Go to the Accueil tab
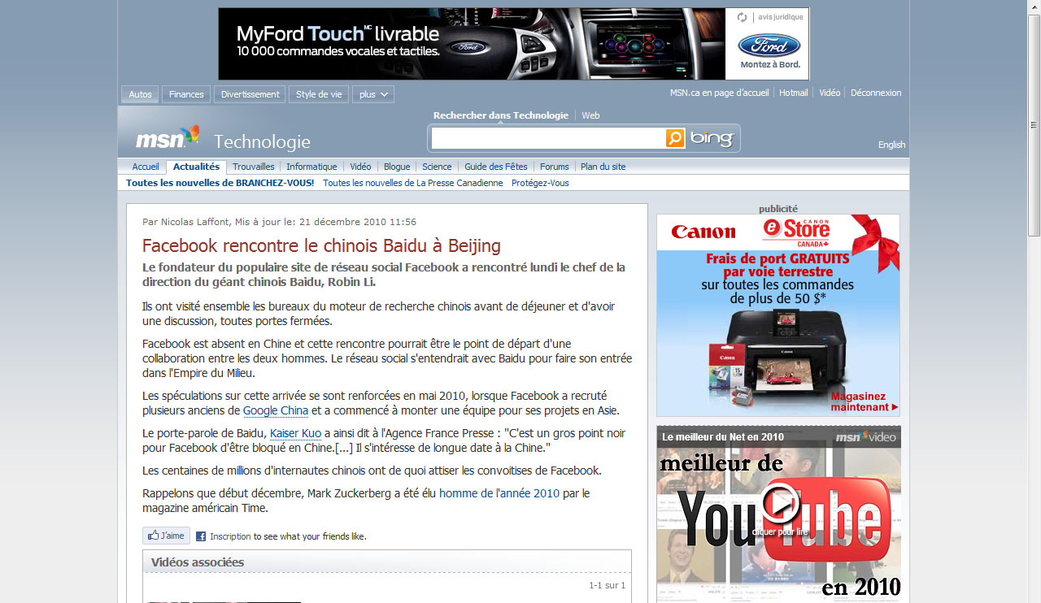Screen dimensions: 1041x603 (146, 167)
